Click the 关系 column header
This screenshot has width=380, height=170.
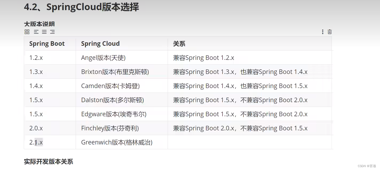tap(179, 43)
